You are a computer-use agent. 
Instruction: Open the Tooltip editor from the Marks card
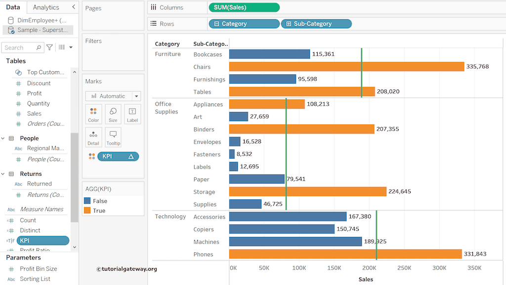click(x=113, y=137)
